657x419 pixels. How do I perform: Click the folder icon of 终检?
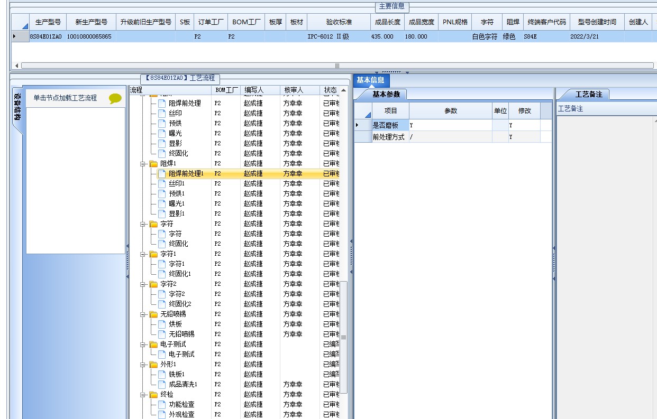coord(153,394)
